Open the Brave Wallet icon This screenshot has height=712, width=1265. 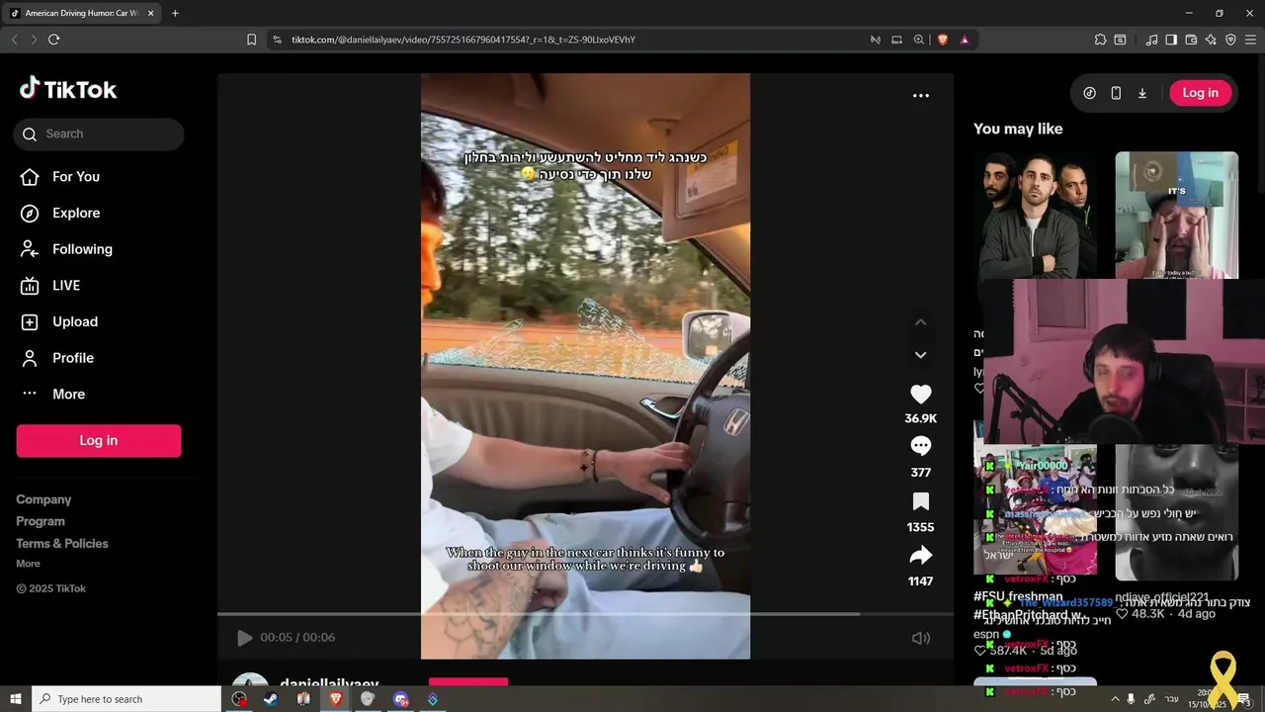[x=1191, y=40]
